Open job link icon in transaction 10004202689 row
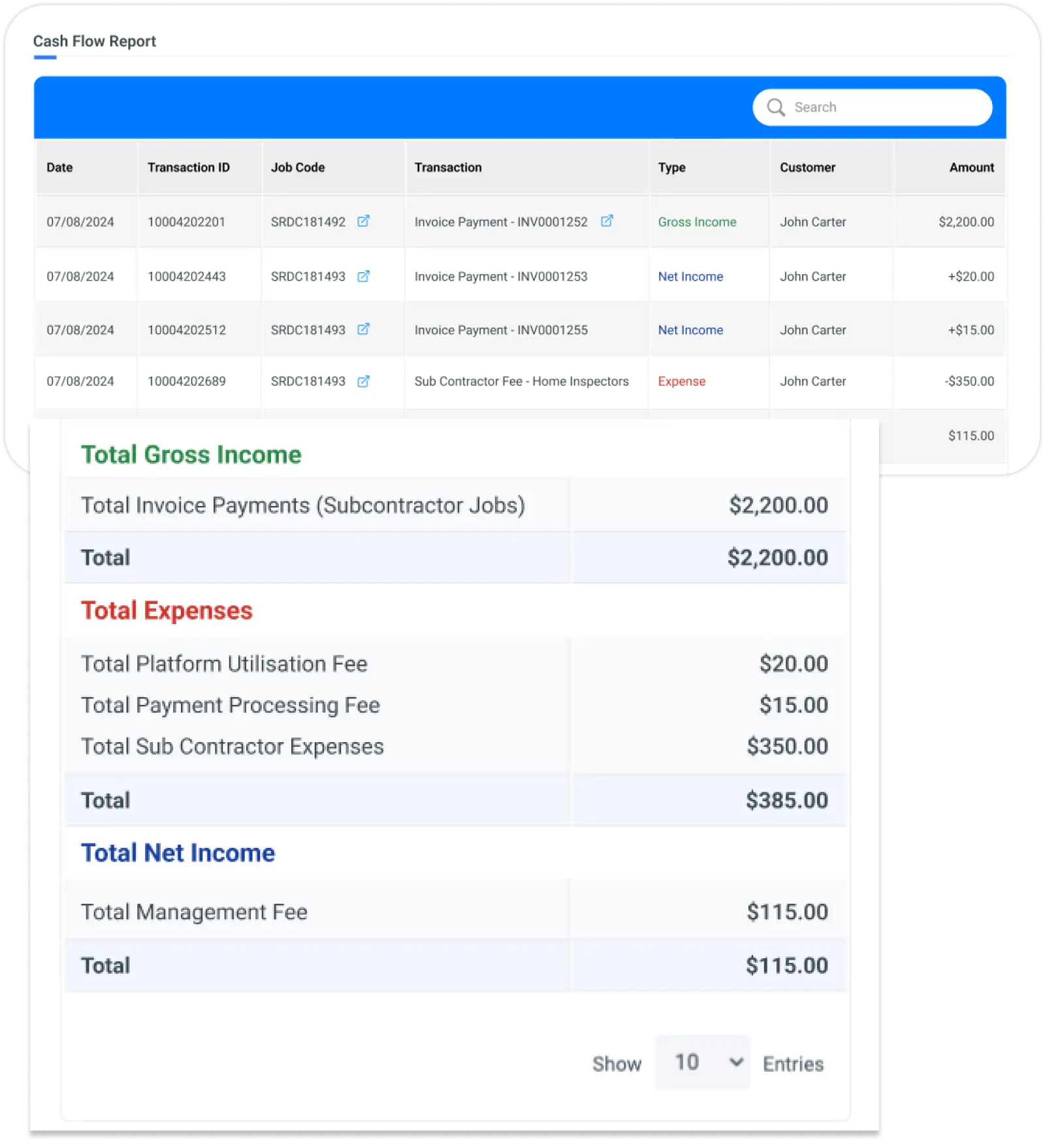The image size is (1045, 1141). [364, 381]
